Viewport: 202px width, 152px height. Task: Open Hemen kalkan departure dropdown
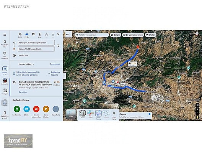pos(26,64)
